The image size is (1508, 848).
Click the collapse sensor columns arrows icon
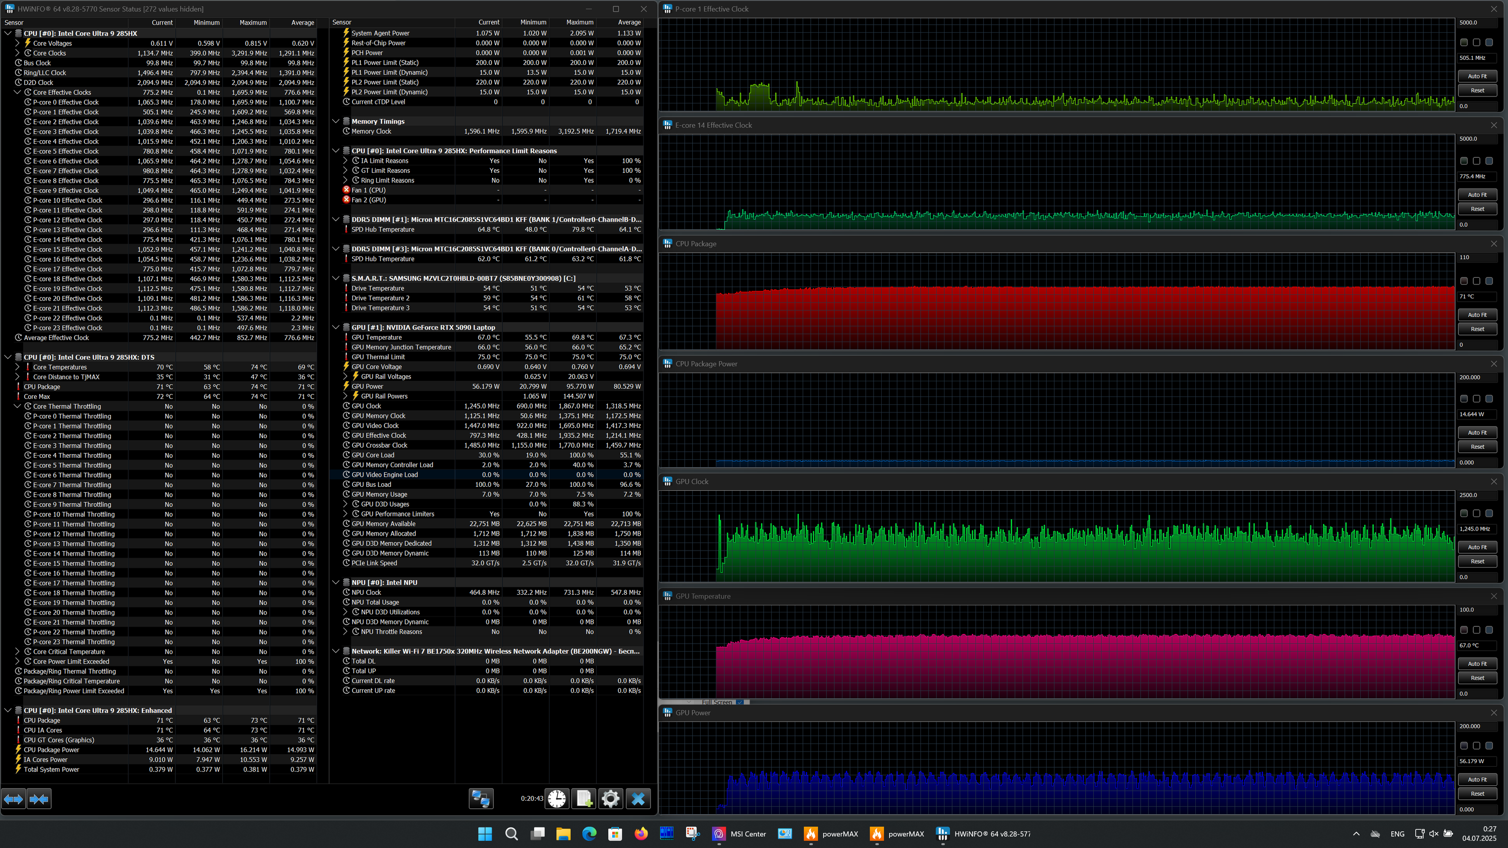39,798
